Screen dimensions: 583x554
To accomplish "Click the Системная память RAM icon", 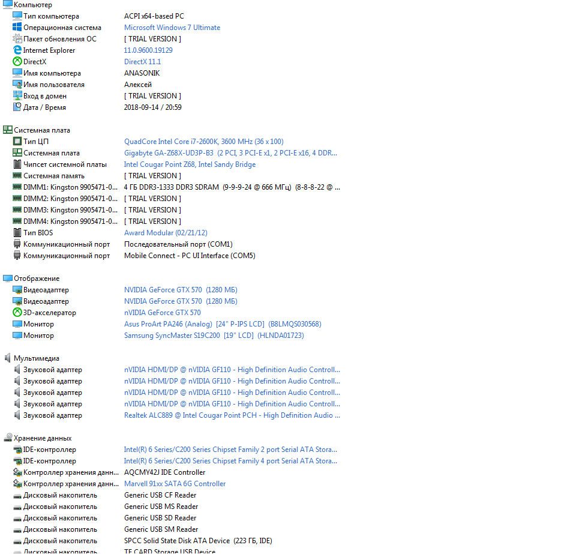I will 17,175.
